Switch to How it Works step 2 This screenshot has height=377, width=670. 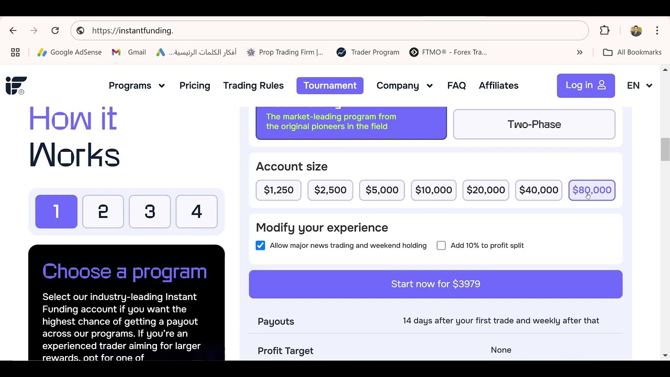103,212
